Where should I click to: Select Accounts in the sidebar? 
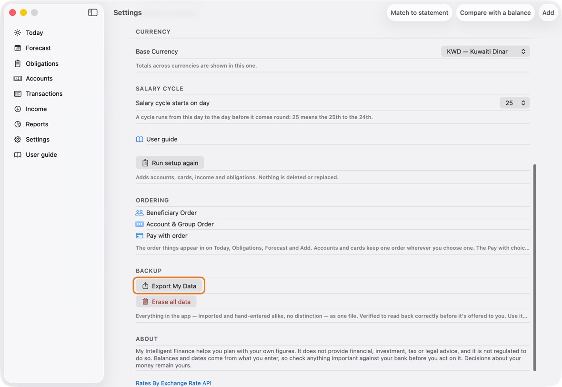pos(39,79)
